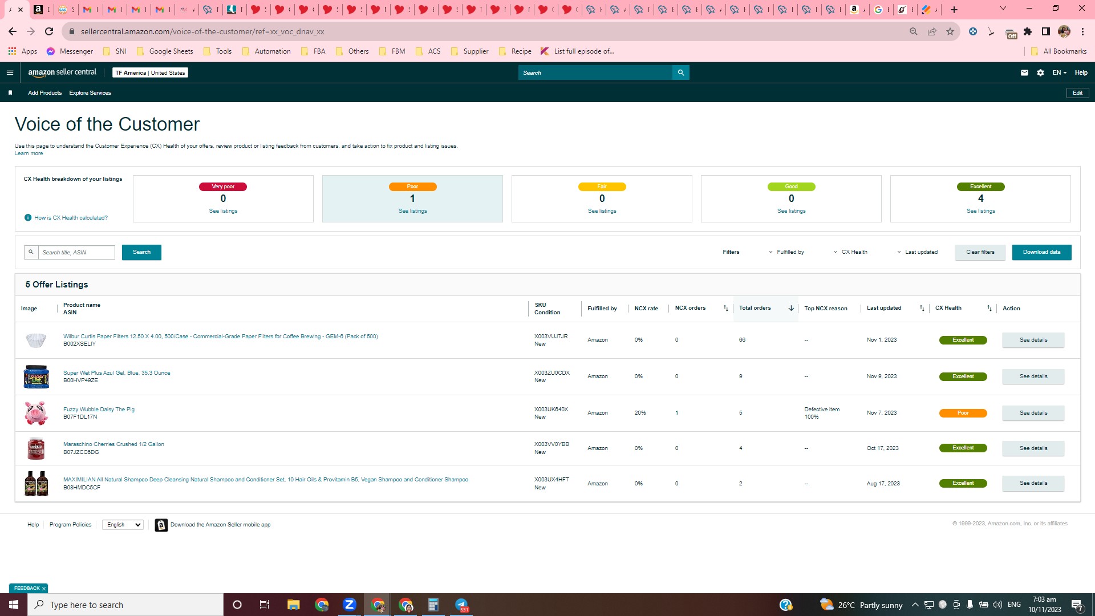The width and height of the screenshot is (1095, 616).
Task: Open the messages envelope icon
Action: (1024, 72)
